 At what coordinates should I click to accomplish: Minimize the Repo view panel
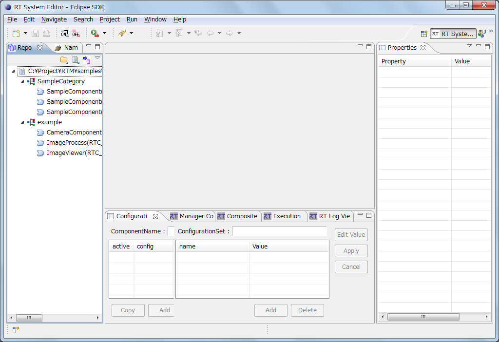pyautogui.click(x=89, y=46)
